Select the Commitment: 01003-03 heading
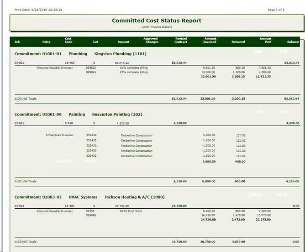305x252 pixels. 38,197
